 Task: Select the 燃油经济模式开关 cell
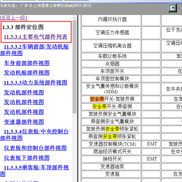click(111, 152)
